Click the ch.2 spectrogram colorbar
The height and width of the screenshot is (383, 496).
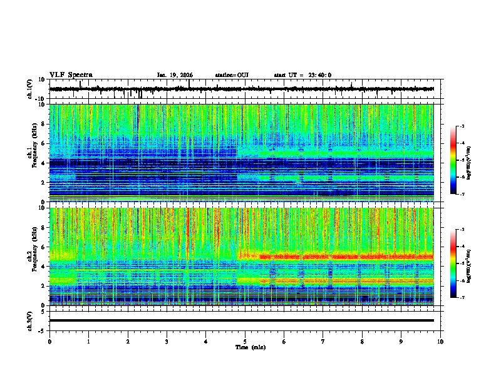tap(453, 263)
